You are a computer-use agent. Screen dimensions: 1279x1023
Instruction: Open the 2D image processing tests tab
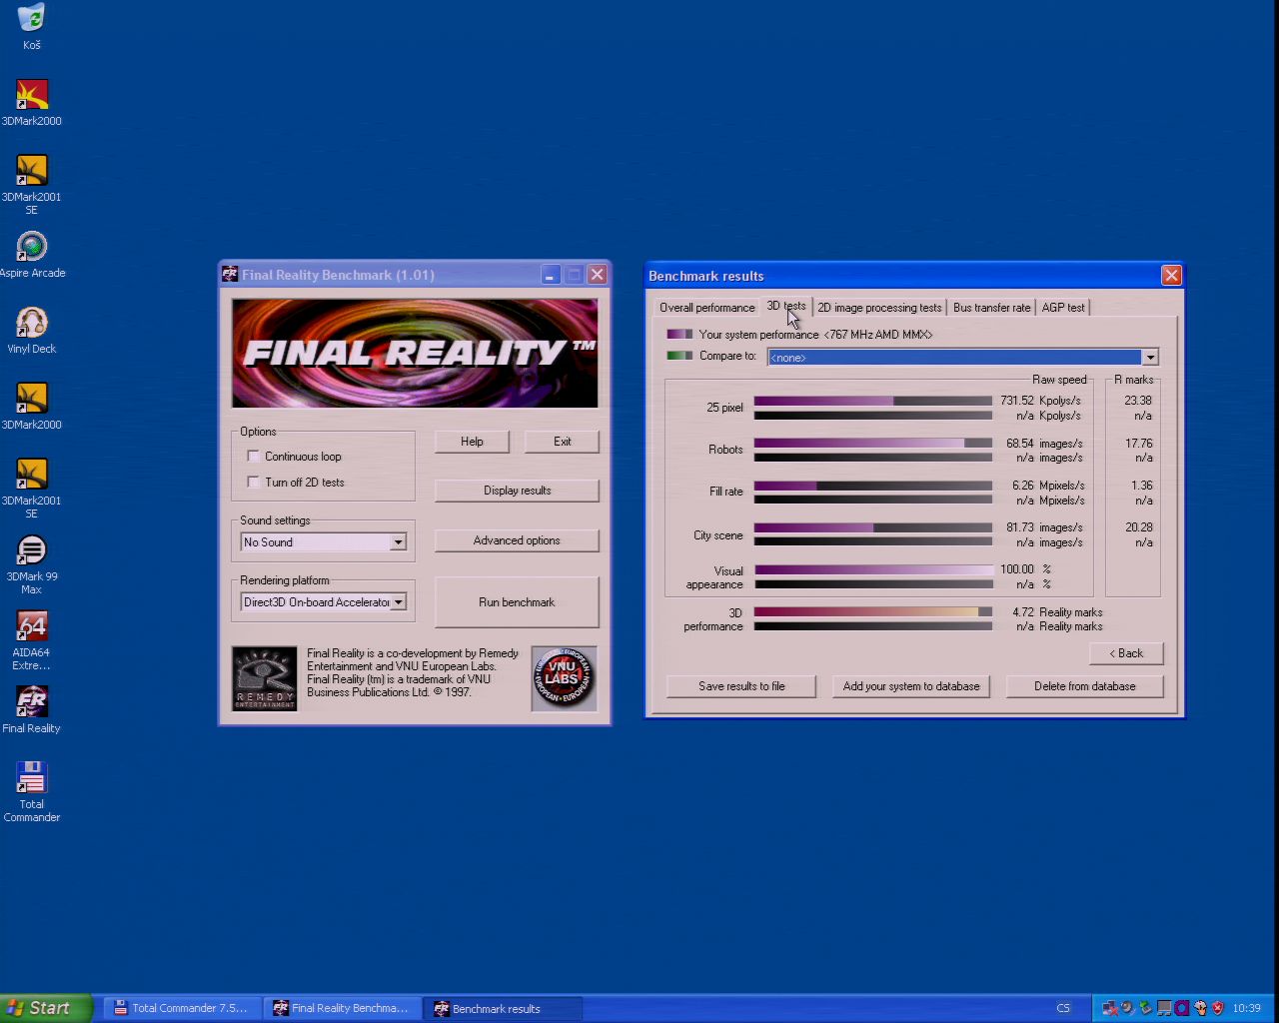[x=879, y=308]
